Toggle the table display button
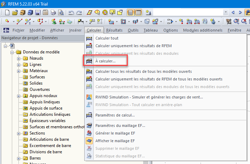This screenshot has height=164, width=250. click(138, 12)
